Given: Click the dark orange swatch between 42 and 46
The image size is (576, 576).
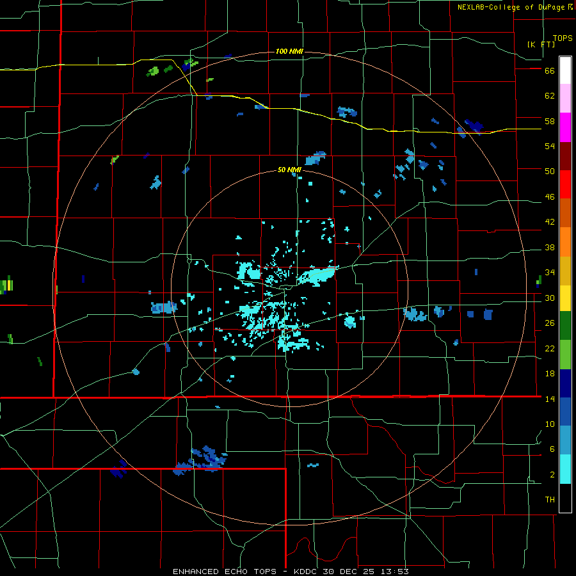Looking at the screenshot, I should pyautogui.click(x=565, y=212).
